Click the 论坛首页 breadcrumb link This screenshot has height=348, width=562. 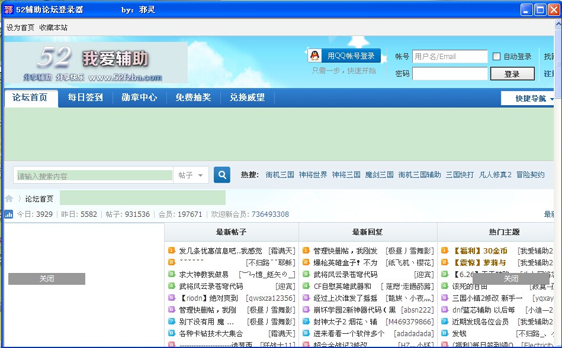39,199
